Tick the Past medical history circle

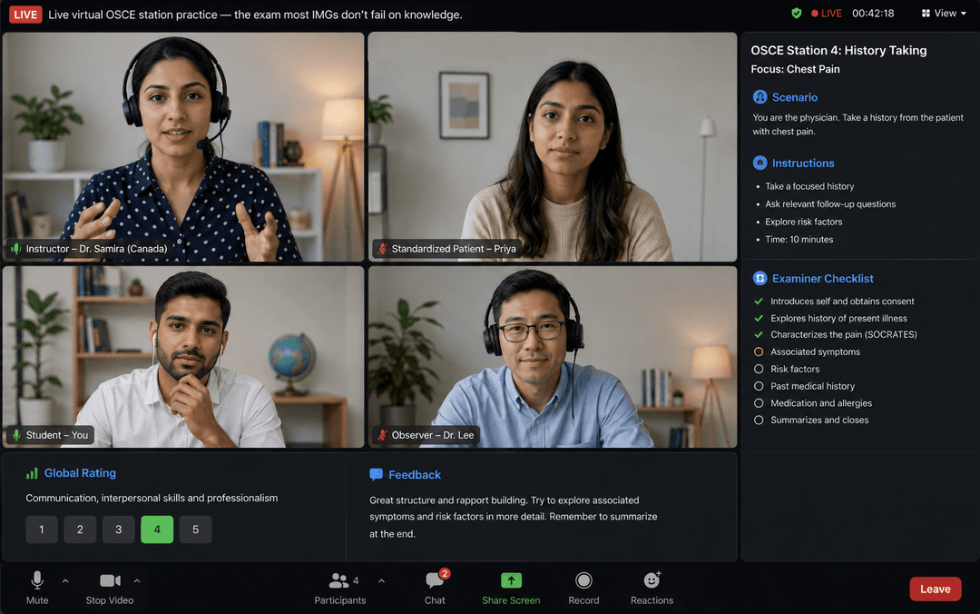759,386
